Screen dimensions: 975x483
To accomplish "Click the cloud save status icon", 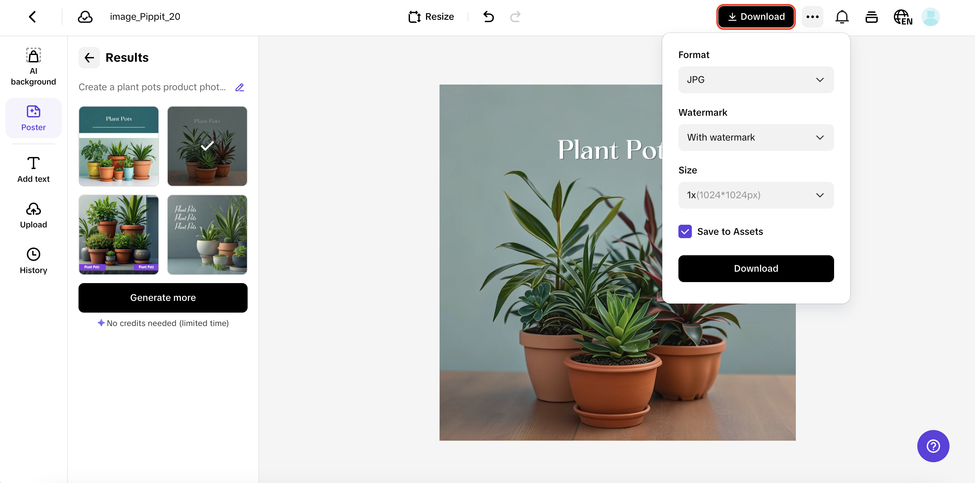I will click(85, 17).
